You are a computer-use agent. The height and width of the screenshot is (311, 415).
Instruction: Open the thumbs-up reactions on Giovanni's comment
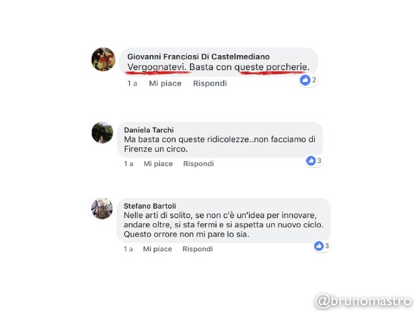[308, 80]
